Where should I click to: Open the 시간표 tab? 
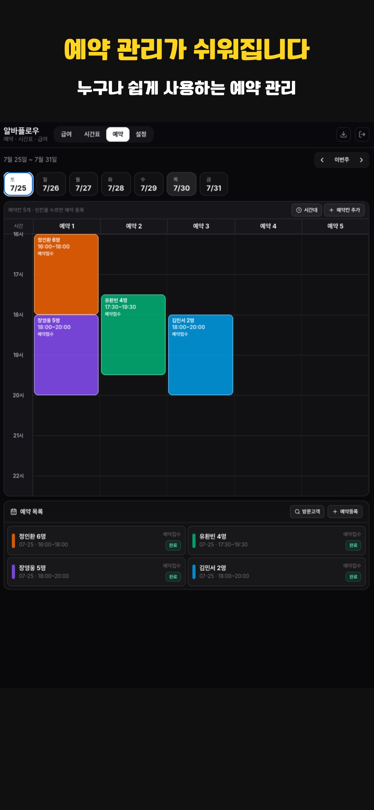92,134
